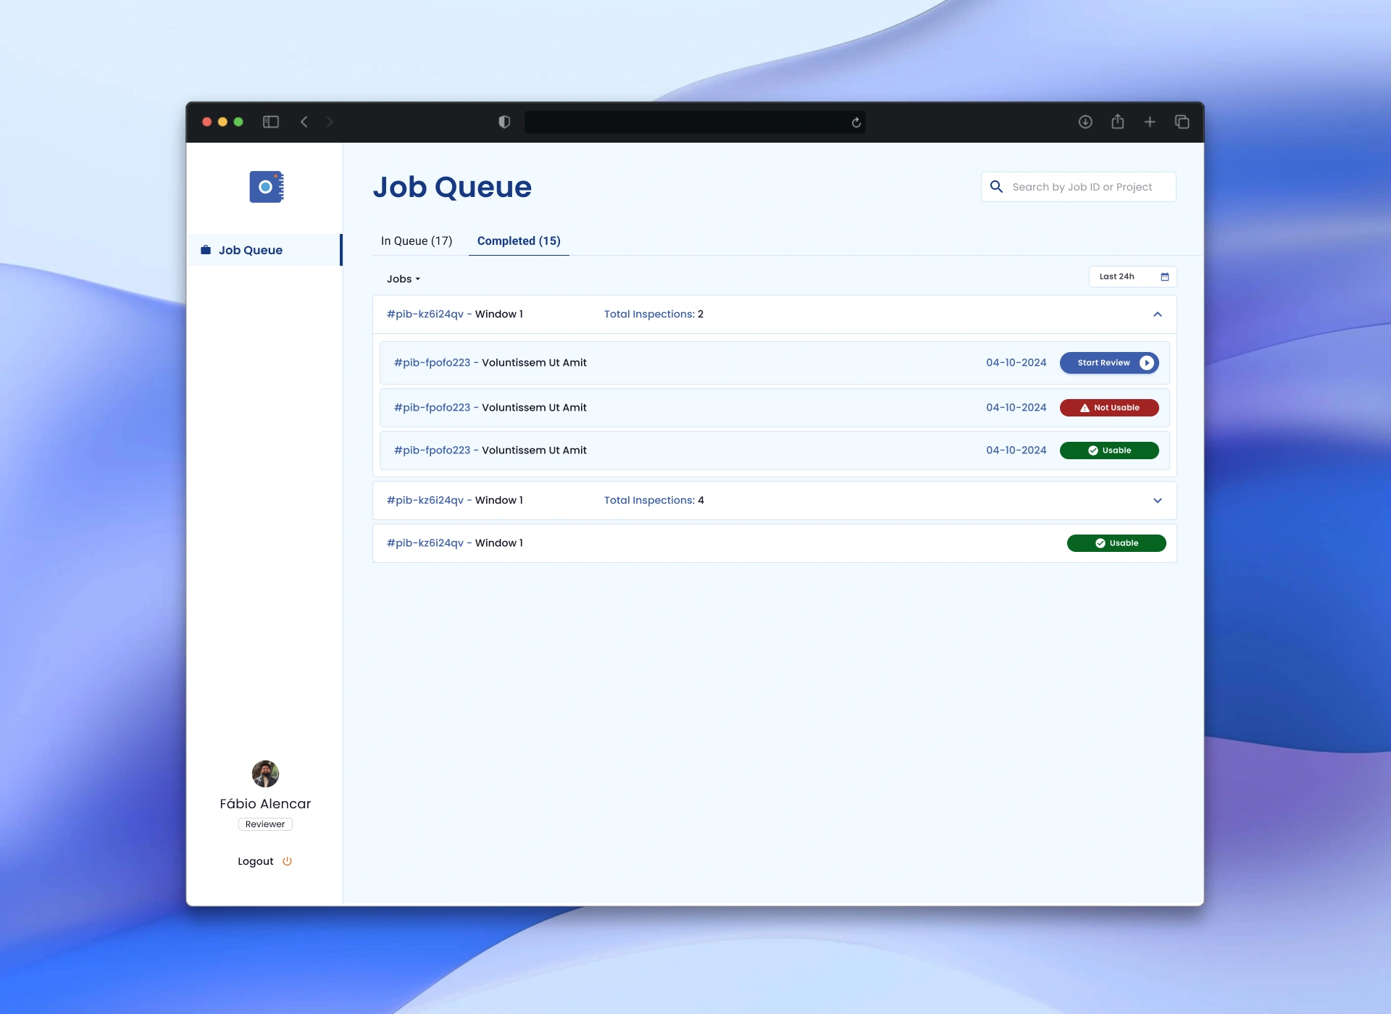This screenshot has width=1391, height=1014.
Task: Click the browser share icon
Action: tap(1117, 122)
